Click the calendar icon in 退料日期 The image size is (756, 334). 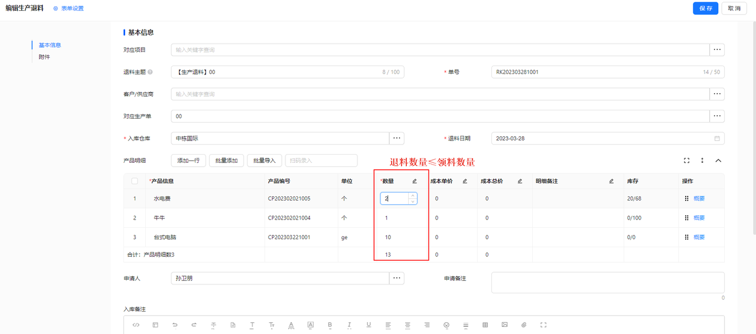[x=717, y=138]
